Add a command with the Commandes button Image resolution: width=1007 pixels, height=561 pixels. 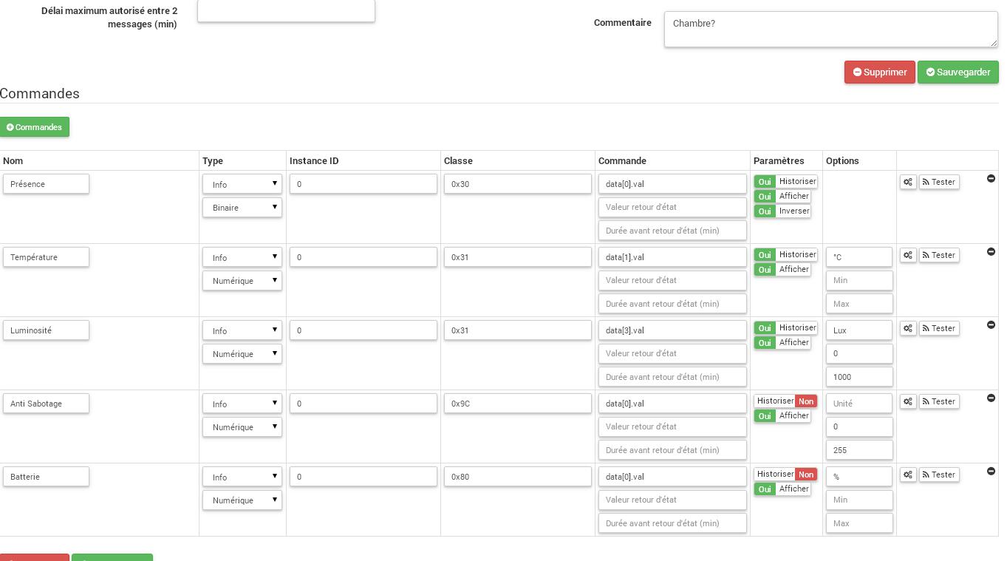tap(35, 127)
